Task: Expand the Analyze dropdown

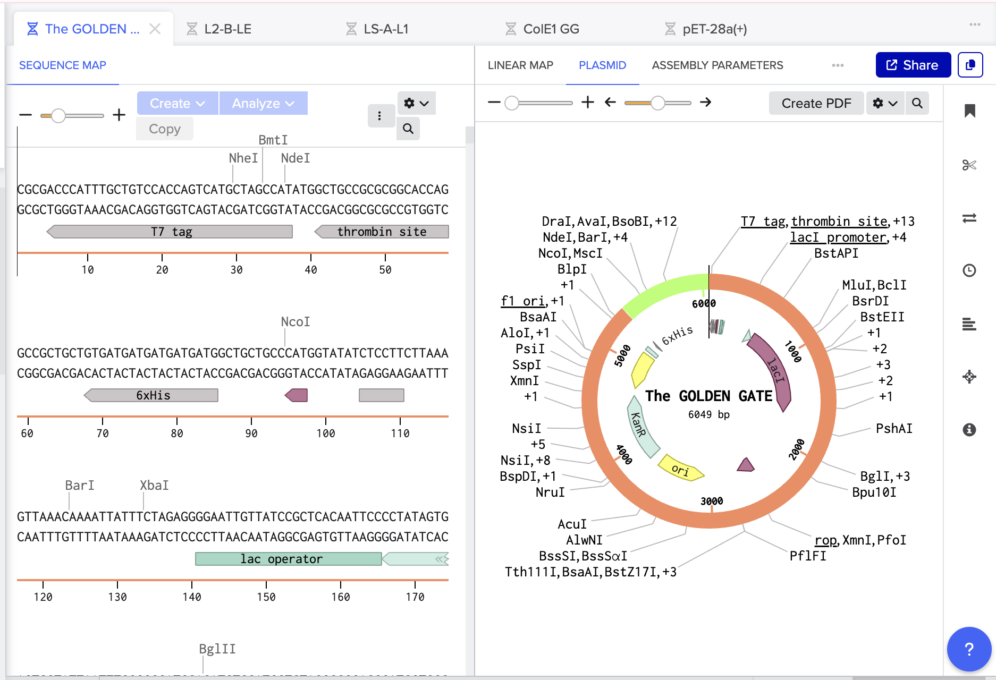Action: (264, 103)
